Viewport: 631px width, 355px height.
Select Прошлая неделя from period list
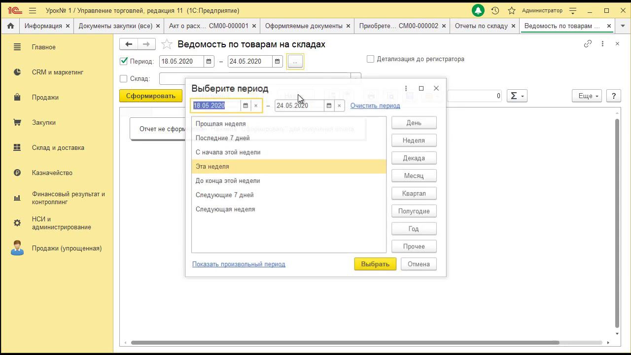coord(220,124)
